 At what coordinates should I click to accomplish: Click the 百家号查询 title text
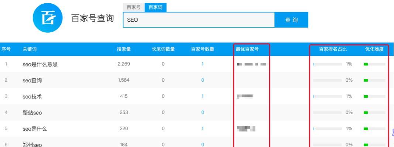tap(92, 18)
